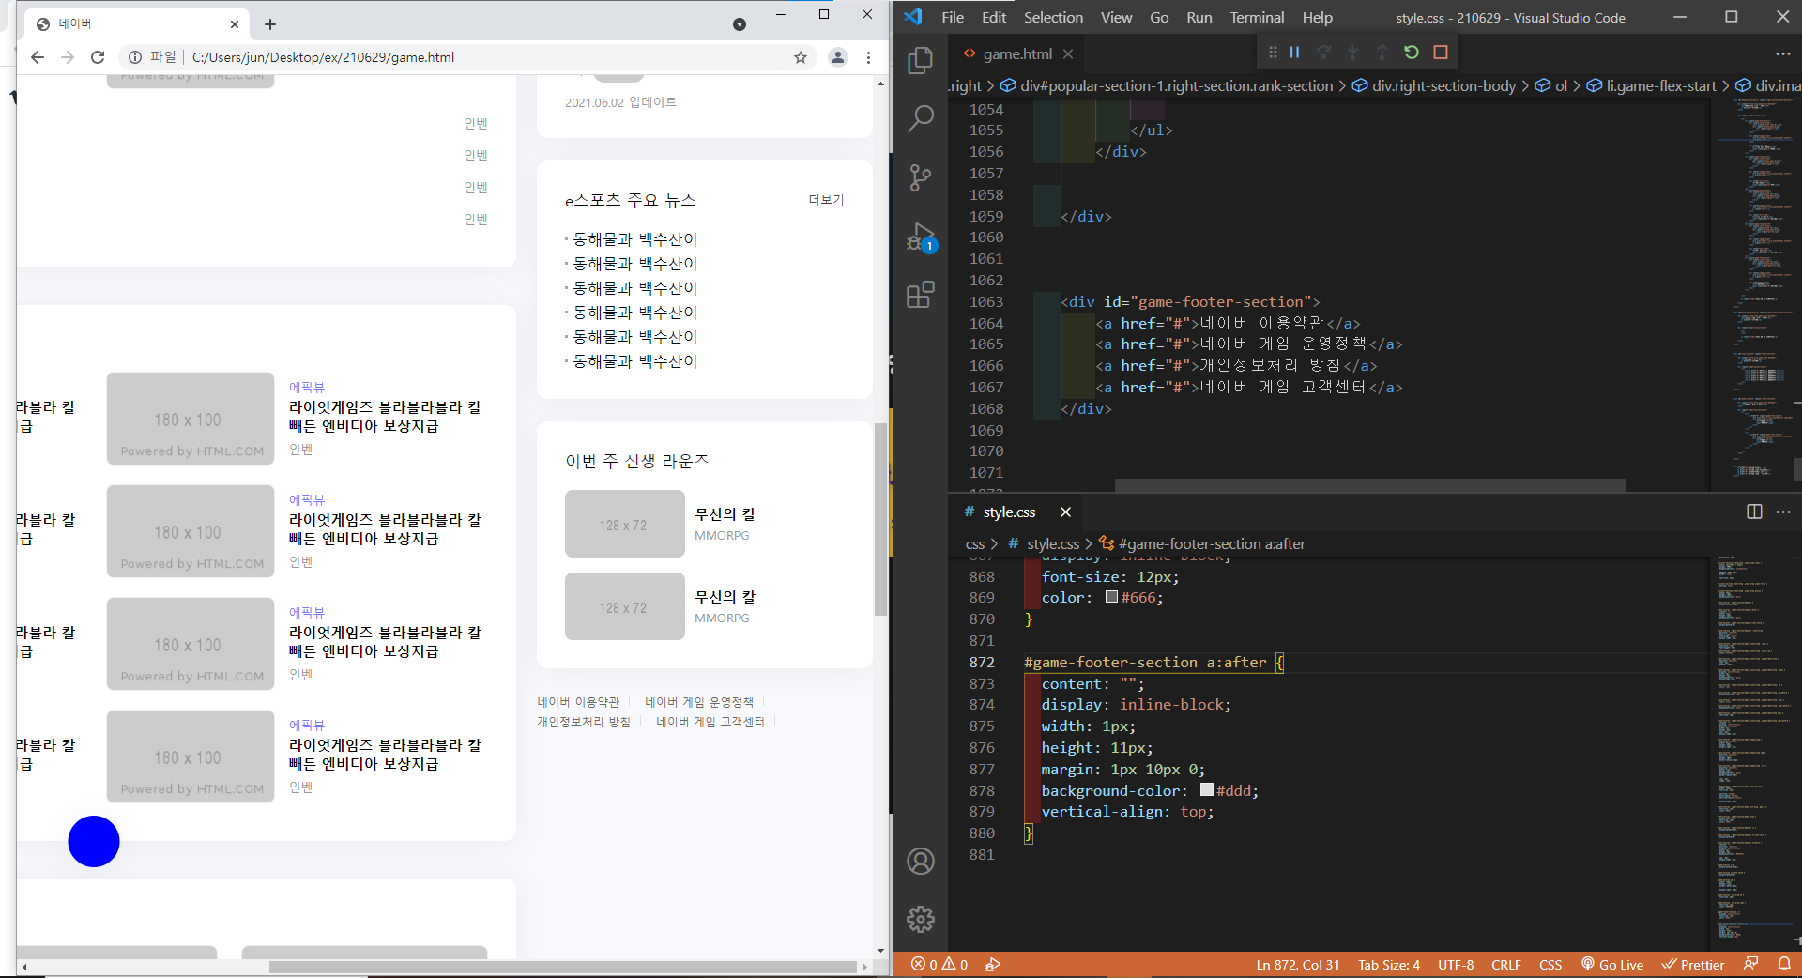Open the Search view in VS Code
Screen dimensions: 1802x978
[x=921, y=119]
